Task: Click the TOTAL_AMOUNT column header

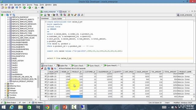Action: click(x=170, y=72)
